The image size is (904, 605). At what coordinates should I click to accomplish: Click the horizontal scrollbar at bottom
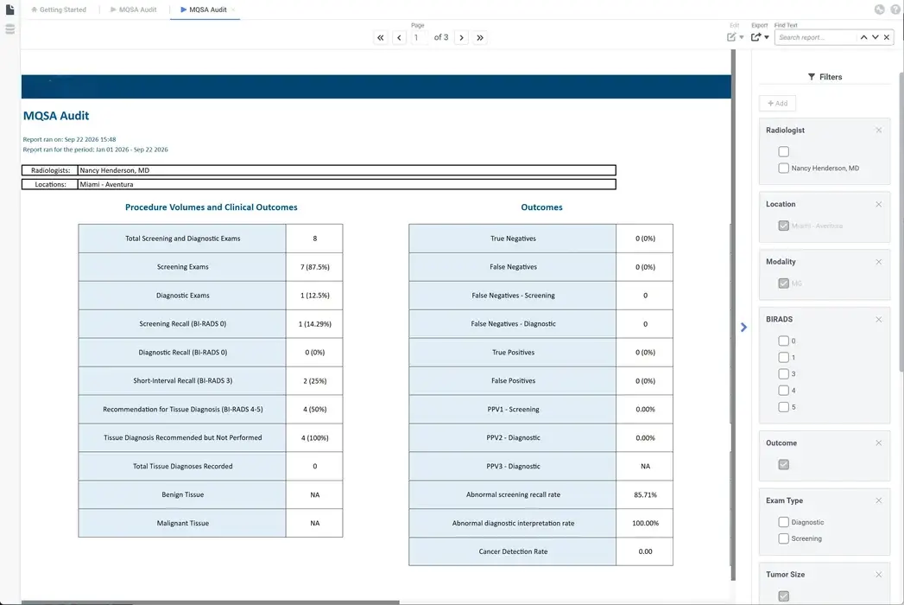(210, 602)
